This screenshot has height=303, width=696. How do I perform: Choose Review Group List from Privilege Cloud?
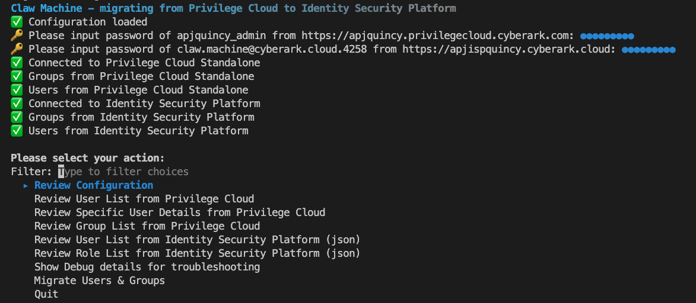[147, 227]
